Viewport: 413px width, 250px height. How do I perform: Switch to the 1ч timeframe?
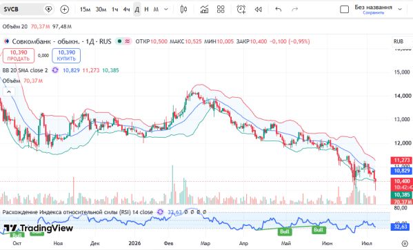click(114, 10)
